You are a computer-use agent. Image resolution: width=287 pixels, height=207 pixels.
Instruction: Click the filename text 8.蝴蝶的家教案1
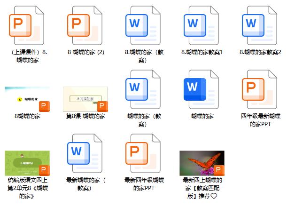coord(202,52)
